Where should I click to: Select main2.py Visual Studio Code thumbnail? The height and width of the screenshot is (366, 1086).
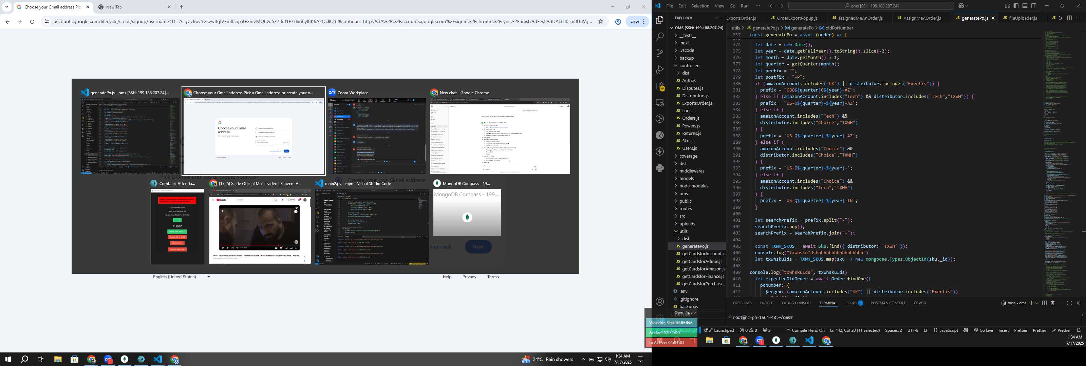click(372, 222)
